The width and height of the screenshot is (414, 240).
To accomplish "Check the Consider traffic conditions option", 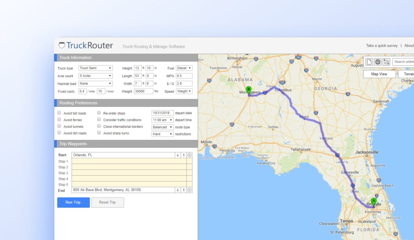I will coord(99,119).
